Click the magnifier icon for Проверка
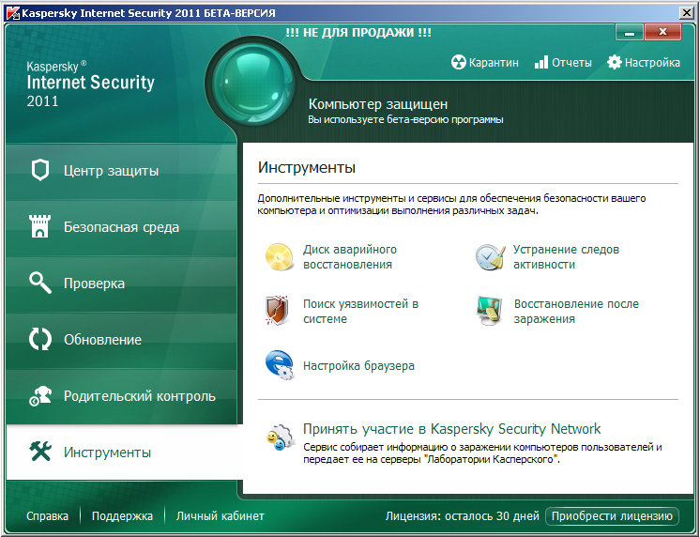 pyautogui.click(x=40, y=283)
